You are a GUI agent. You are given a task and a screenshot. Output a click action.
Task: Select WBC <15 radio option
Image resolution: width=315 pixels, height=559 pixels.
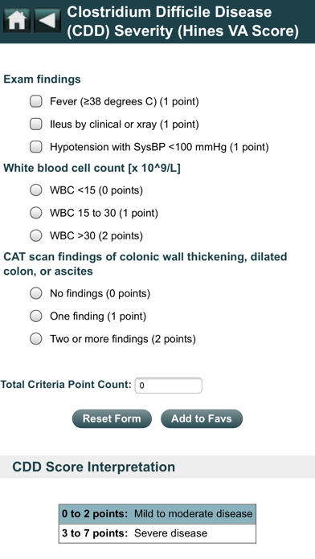click(35, 190)
